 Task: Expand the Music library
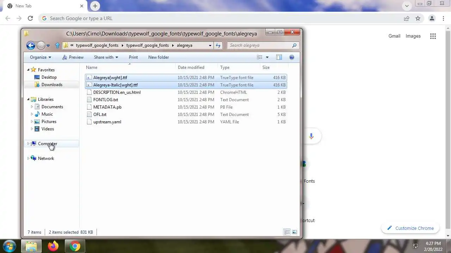point(32,114)
